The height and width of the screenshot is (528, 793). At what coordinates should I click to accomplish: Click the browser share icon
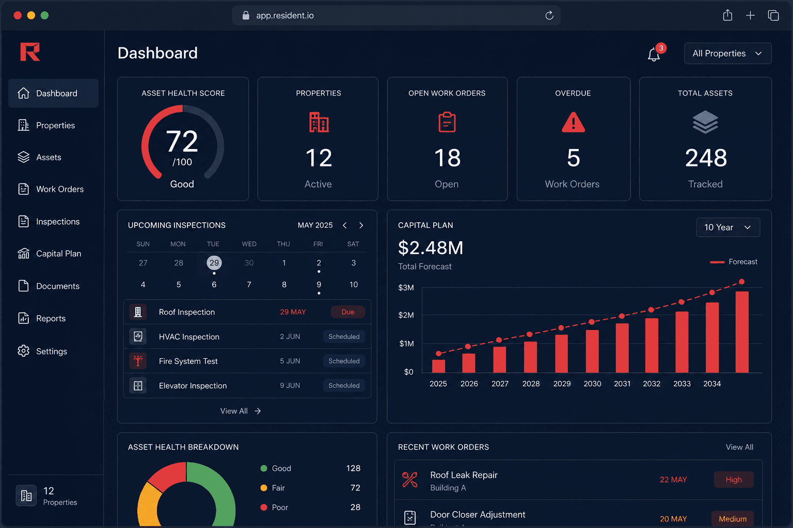coord(727,15)
